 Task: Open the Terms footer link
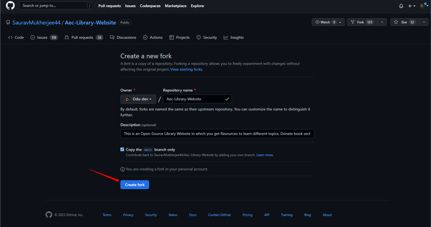(107, 215)
